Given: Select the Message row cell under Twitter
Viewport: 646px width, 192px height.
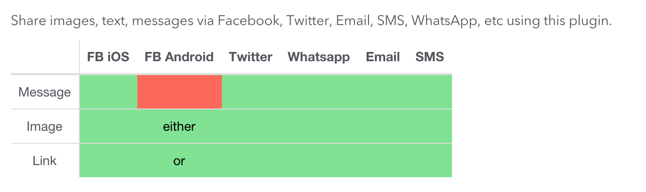Looking at the screenshot, I should pos(251,92).
